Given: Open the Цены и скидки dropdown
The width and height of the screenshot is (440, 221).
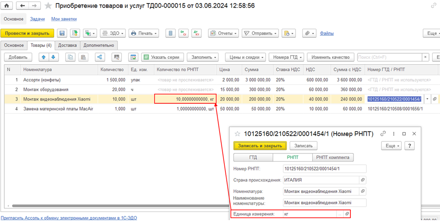Looking at the screenshot, I should pyautogui.click(x=246, y=57).
